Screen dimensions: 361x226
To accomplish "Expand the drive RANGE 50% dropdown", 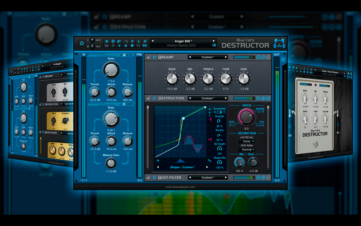I will pyautogui.click(x=261, y=112).
